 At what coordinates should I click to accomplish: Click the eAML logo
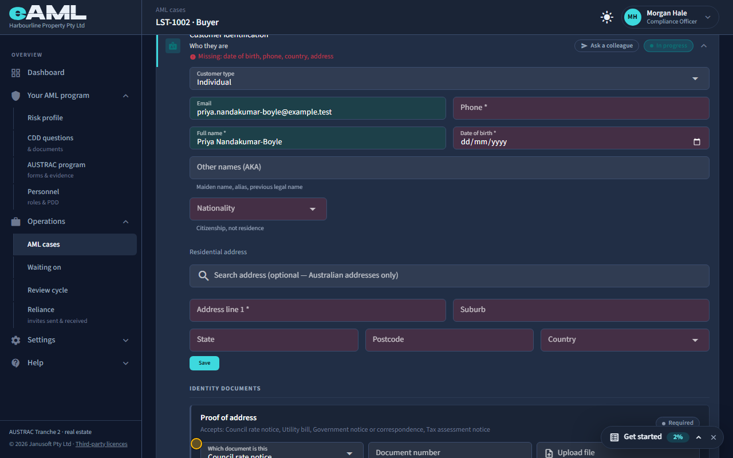[x=48, y=13]
